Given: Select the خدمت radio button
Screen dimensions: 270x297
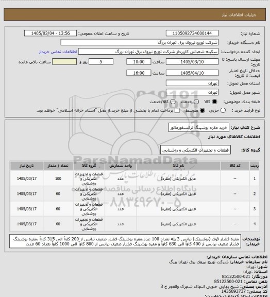Looking at the screenshot, I should pos(196,102).
